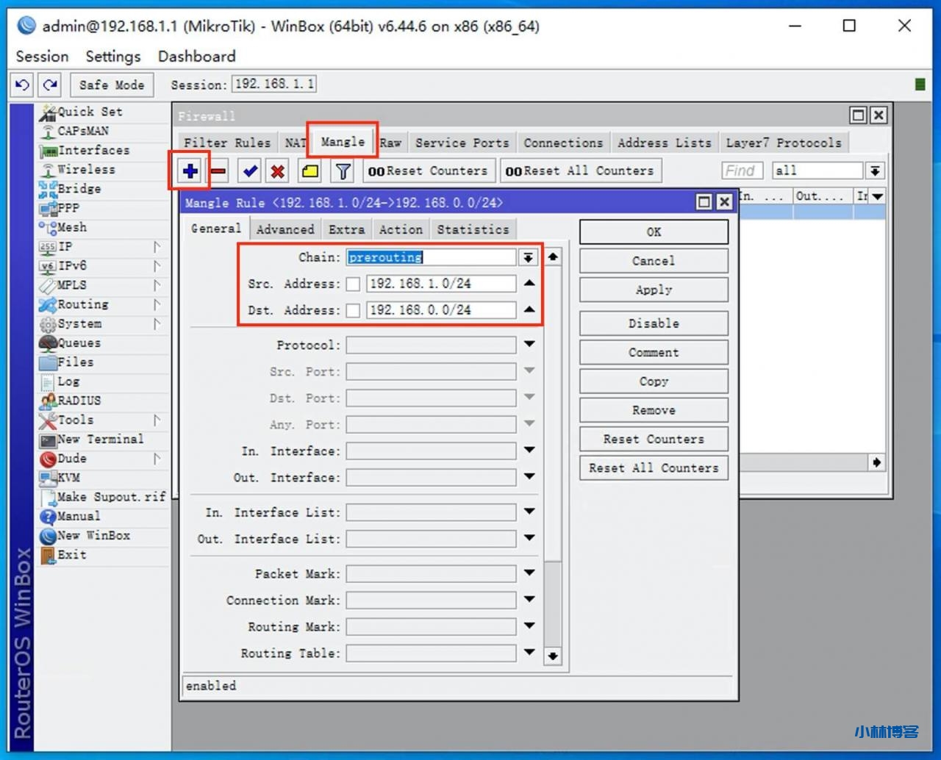Click the blue plus add rule icon
Image resolution: width=941 pixels, height=760 pixels.
pyautogui.click(x=190, y=171)
